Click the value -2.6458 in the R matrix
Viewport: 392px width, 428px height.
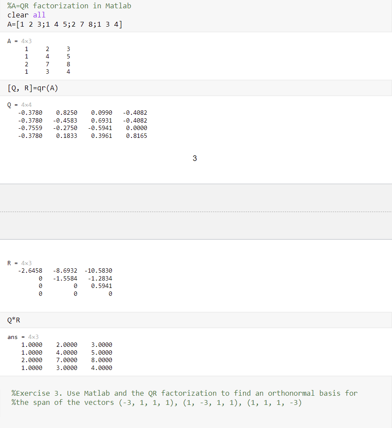click(30, 270)
